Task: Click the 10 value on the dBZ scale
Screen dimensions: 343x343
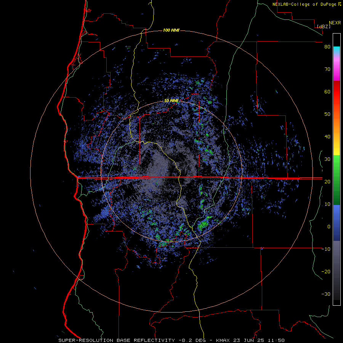Action: [x=327, y=204]
